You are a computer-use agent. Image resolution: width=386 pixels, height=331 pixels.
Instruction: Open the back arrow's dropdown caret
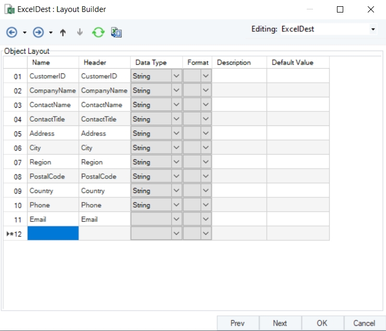(25, 33)
